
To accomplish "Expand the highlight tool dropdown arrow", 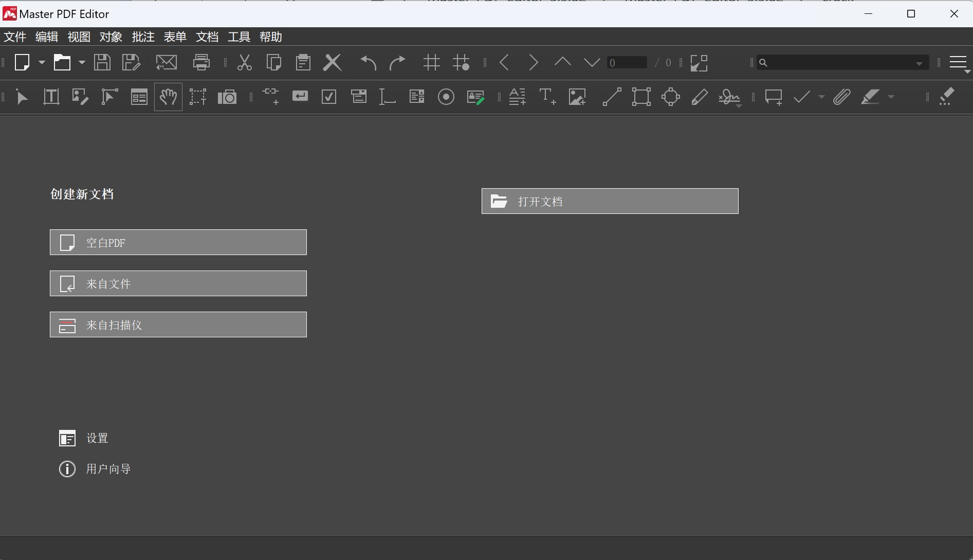I will [x=891, y=97].
